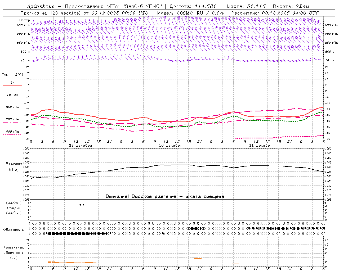
Task: Click the Конвективн. convective cloud label
Action: (14, 247)
